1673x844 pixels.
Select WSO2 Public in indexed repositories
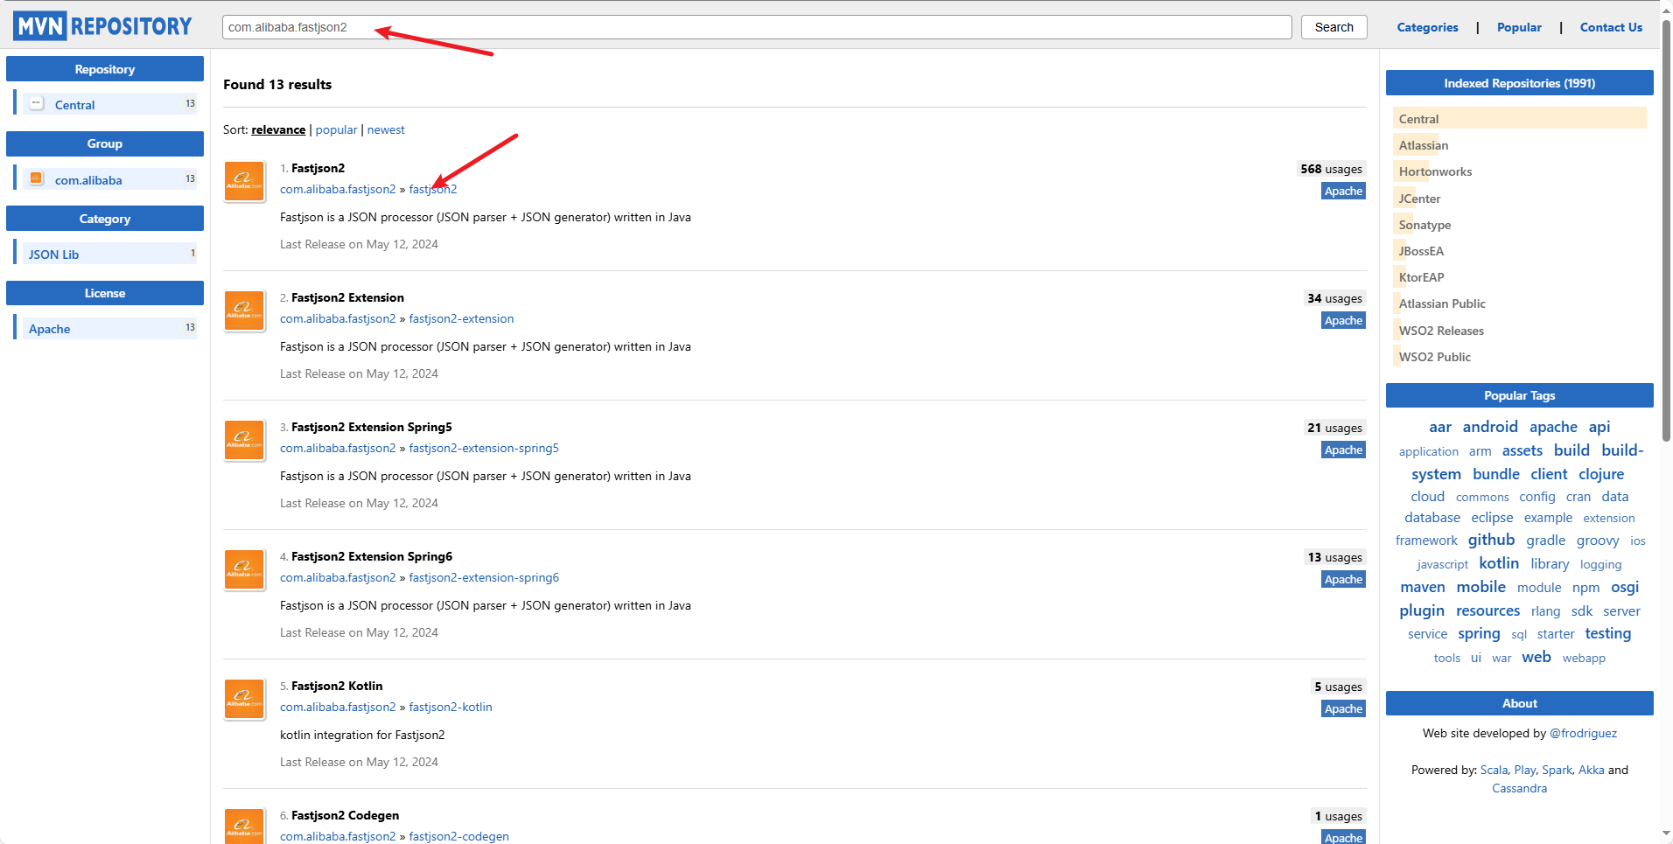(x=1434, y=357)
